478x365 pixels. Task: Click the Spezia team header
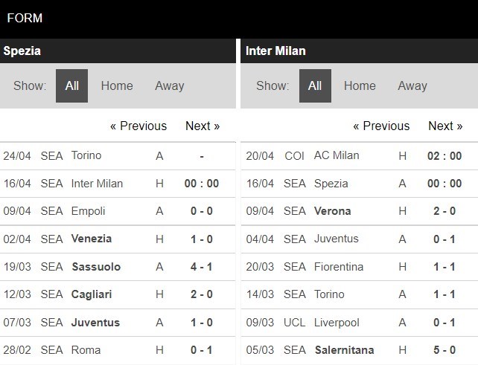click(22, 51)
